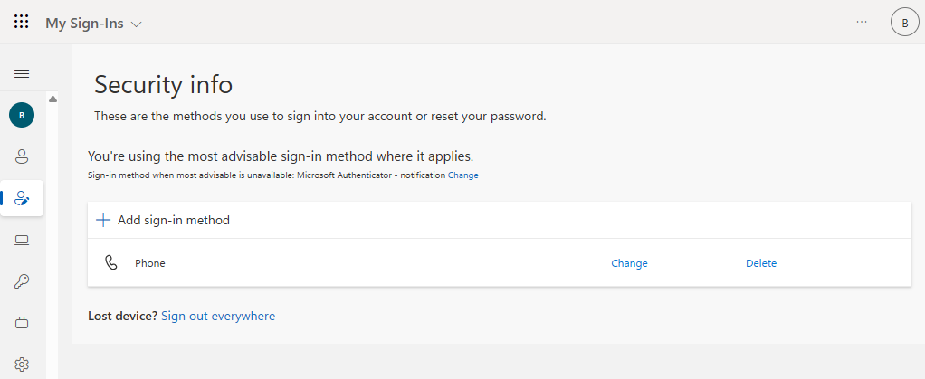
Task: Click the sidebar scroll-up arrow
Action: pos(52,99)
